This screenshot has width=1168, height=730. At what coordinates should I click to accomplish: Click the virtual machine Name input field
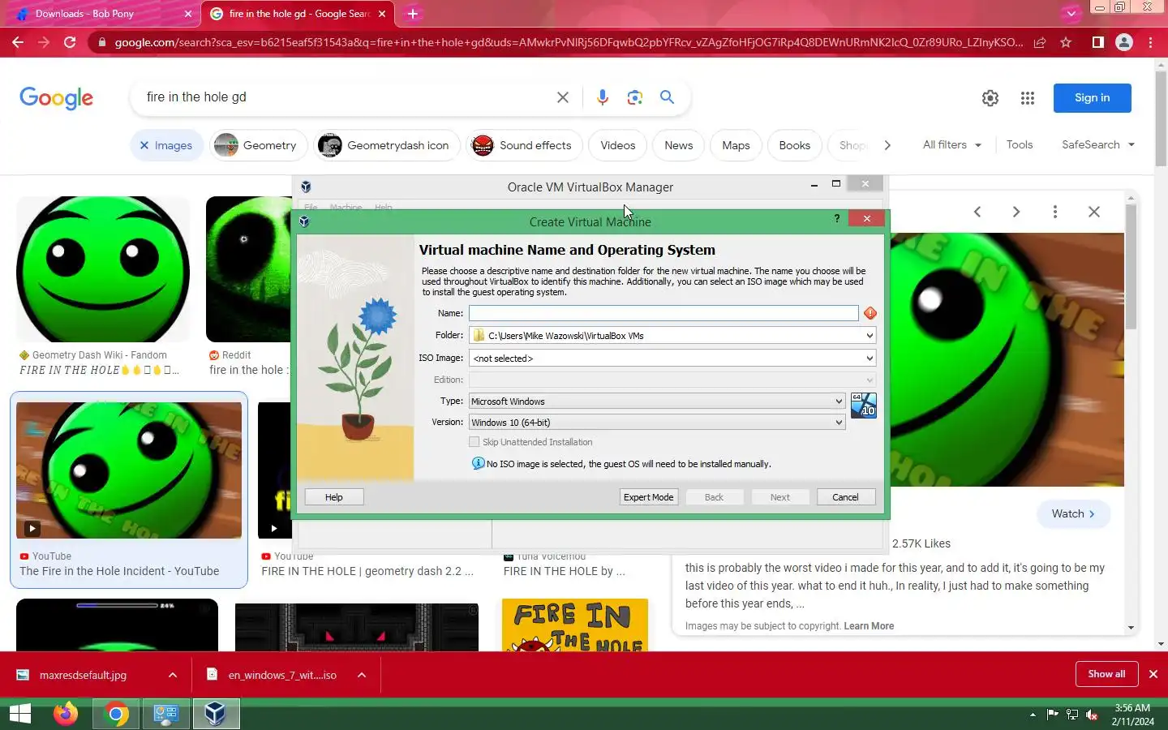(x=663, y=313)
